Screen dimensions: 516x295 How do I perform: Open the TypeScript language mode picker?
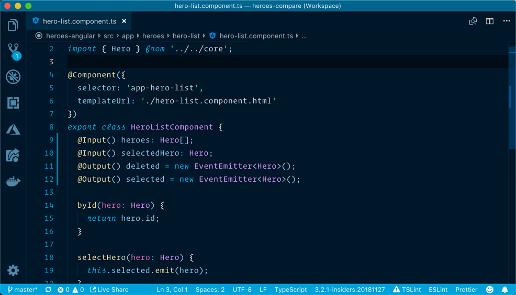pos(290,289)
